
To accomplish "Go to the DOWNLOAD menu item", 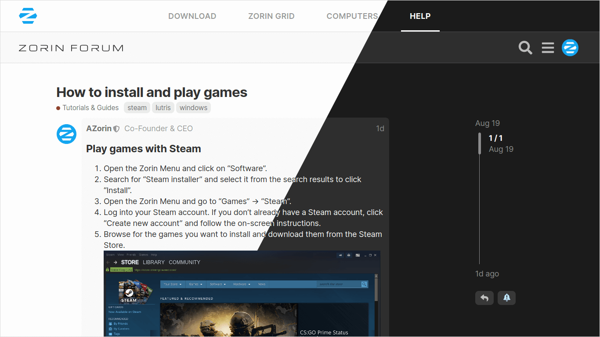I will click(192, 16).
